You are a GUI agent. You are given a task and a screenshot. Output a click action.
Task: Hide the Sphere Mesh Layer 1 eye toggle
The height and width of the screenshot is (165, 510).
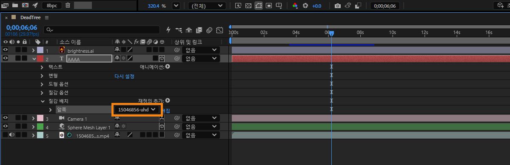pos(5,126)
